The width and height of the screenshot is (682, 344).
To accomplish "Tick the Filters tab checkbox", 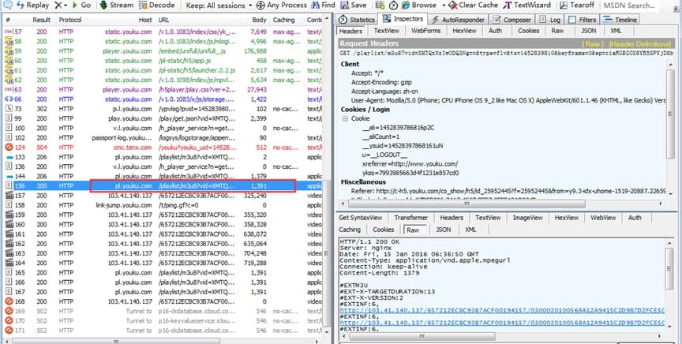I will click(x=572, y=19).
